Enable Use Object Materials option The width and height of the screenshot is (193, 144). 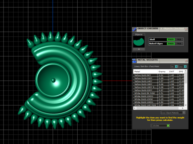[x=173, y=113]
